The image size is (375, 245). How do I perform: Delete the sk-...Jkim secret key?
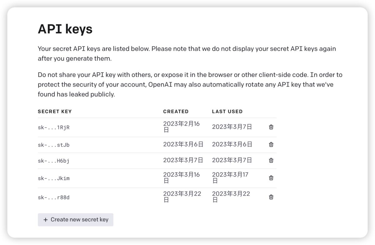coord(271,178)
